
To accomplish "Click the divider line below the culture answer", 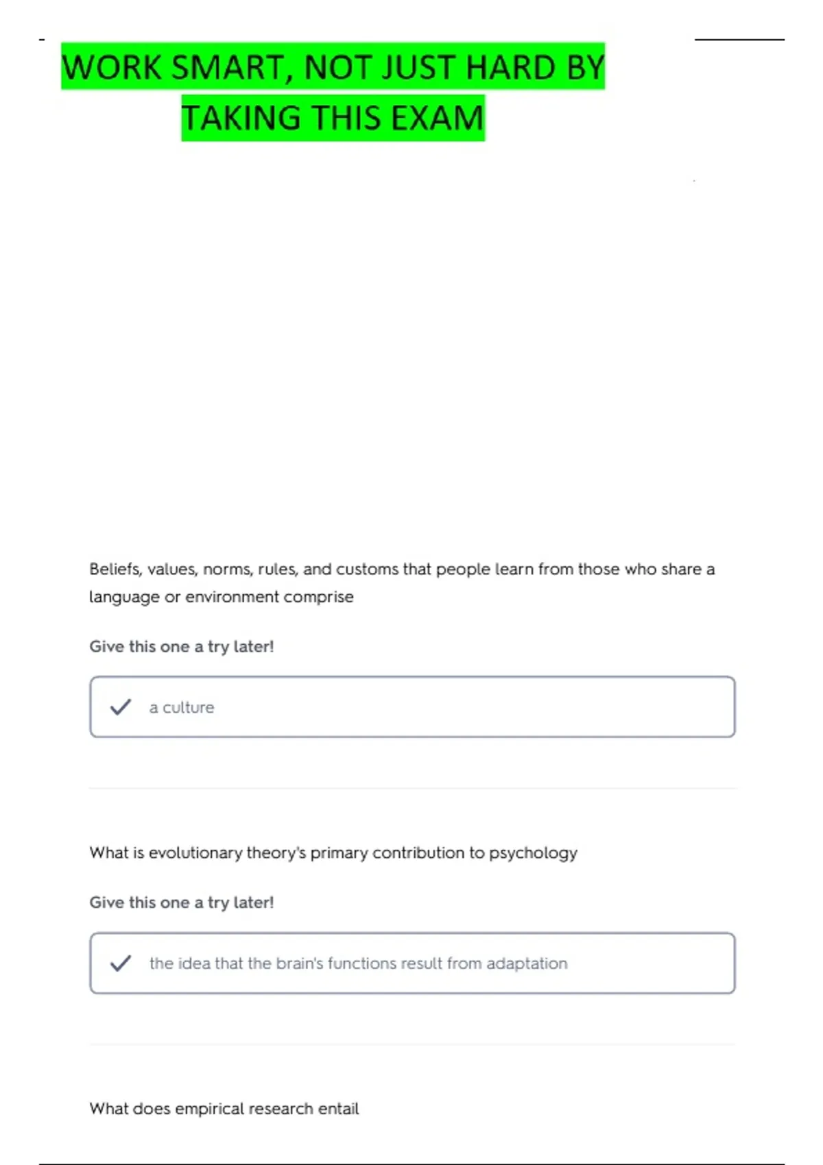I will 412,788.
